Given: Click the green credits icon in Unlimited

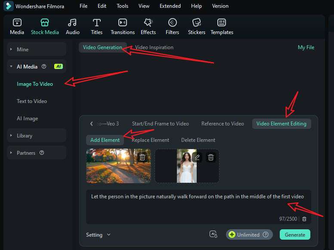Looking at the screenshot, I should click(x=232, y=234).
